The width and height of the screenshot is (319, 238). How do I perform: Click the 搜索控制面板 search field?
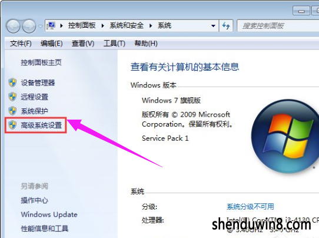click(278, 26)
